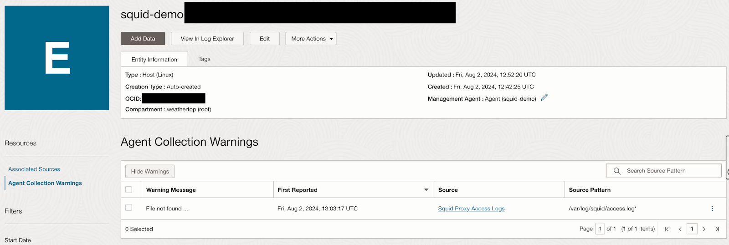The height and width of the screenshot is (245, 729).
Task: Select the Entity Information tab
Action: coord(154,59)
